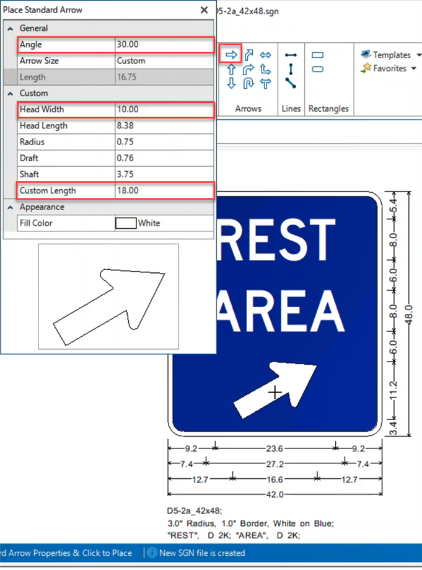Click the Rectangles group label
The height and width of the screenshot is (570, 422).
click(328, 109)
